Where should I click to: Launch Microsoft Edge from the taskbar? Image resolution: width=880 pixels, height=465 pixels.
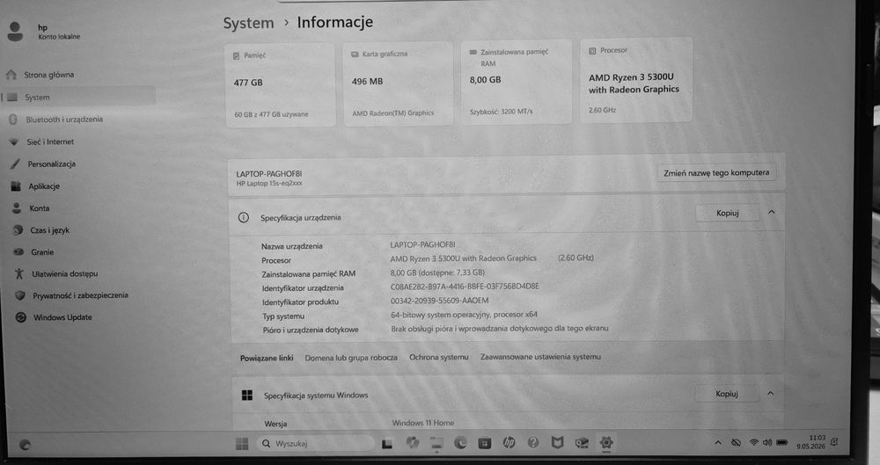[460, 443]
